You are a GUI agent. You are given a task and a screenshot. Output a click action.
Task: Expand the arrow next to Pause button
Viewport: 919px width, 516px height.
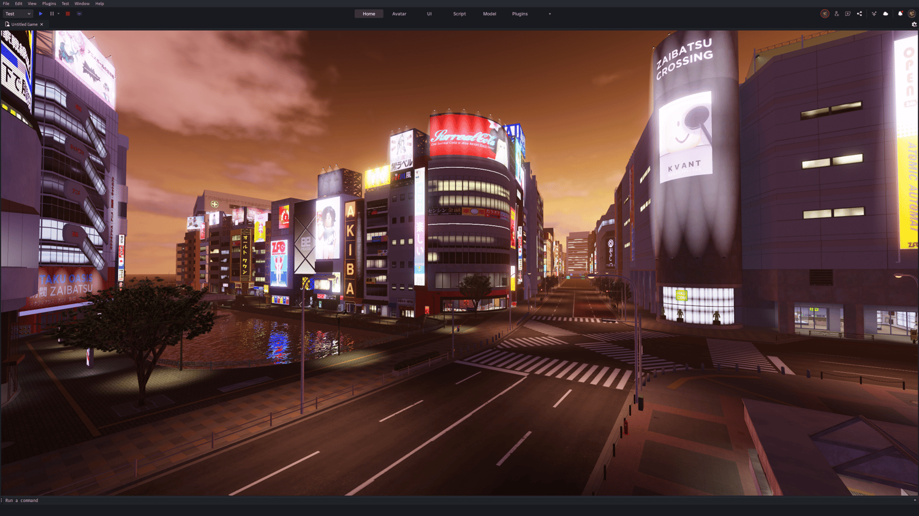point(58,13)
